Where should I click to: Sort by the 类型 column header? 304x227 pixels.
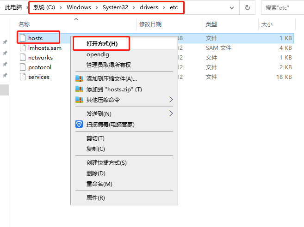pos(211,24)
